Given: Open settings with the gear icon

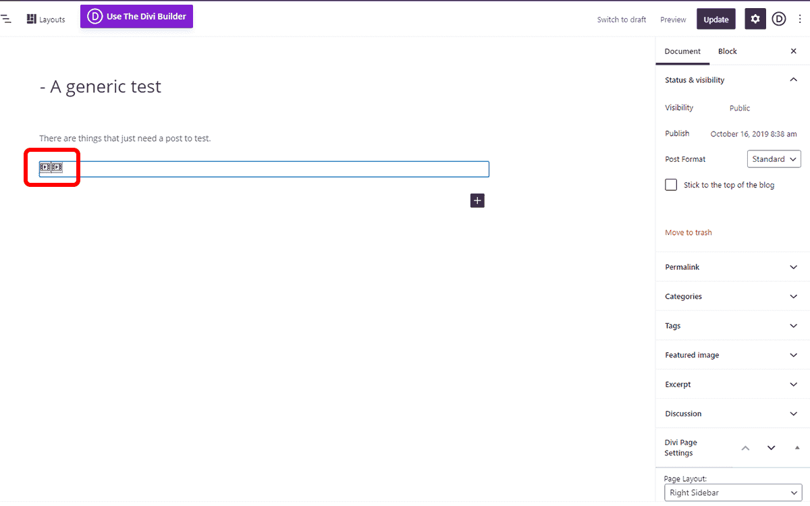Looking at the screenshot, I should click(755, 19).
